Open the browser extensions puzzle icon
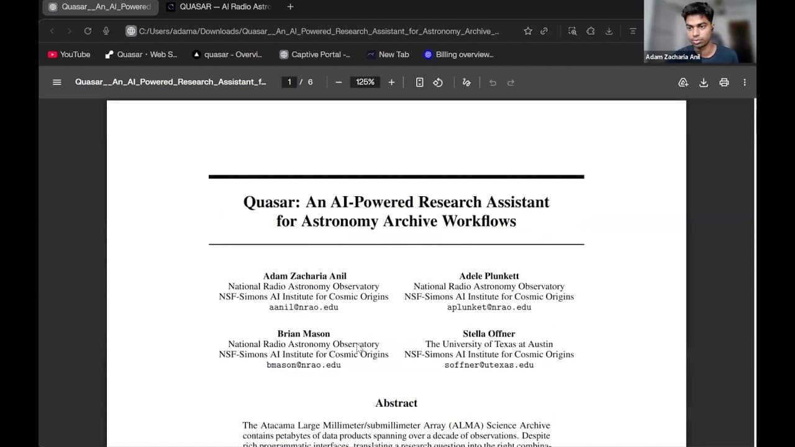Viewport: 795px width, 447px height. 591,31
